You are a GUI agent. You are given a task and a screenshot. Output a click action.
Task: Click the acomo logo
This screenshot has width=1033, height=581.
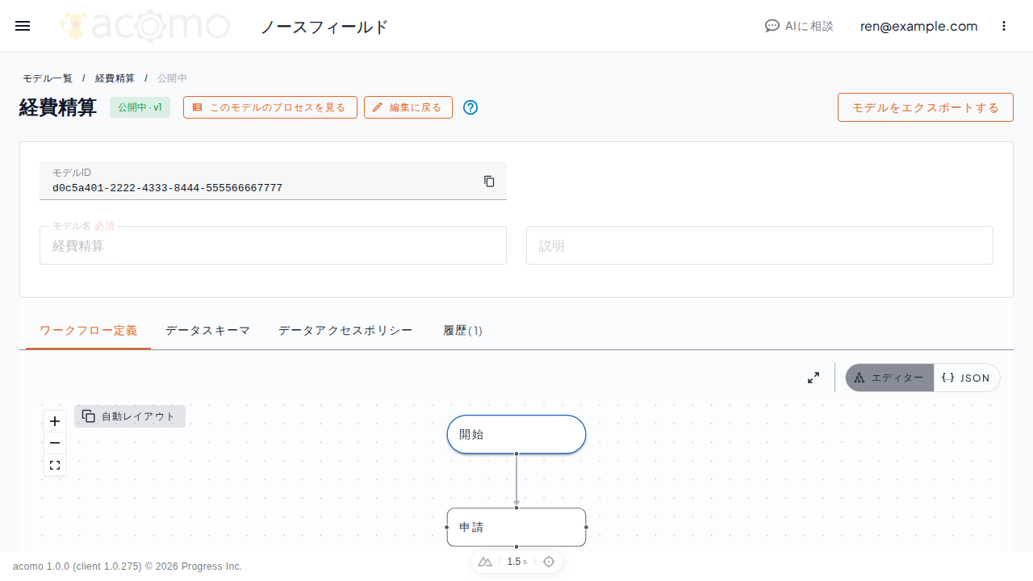click(x=145, y=26)
